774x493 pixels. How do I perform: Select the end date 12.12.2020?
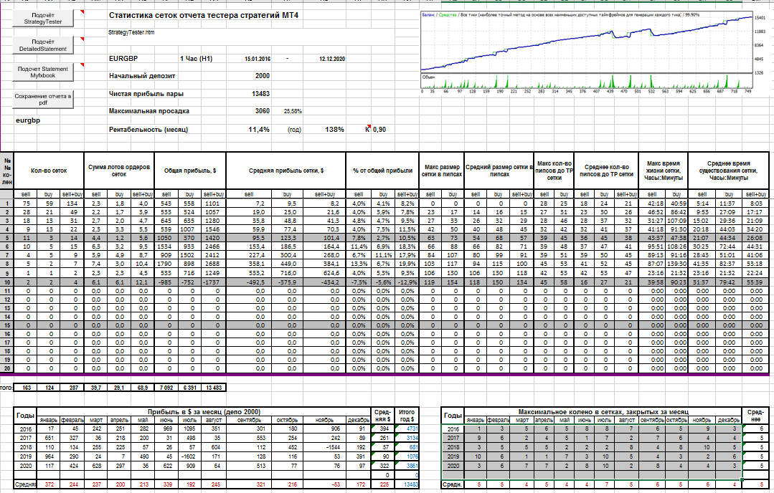pos(332,59)
